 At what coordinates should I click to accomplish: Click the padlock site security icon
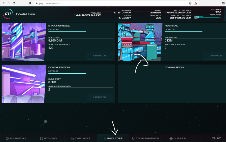[36, 3]
